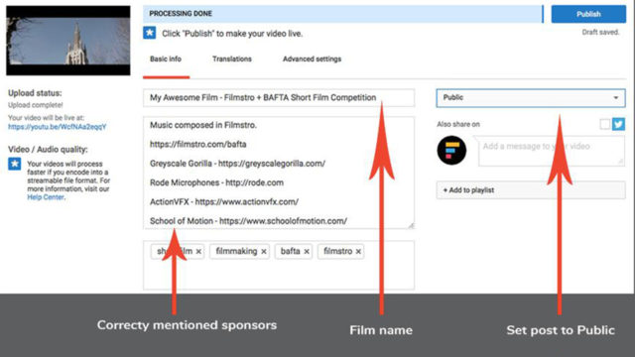Expand the Add to playlist control
The image size is (635, 357).
tap(531, 190)
